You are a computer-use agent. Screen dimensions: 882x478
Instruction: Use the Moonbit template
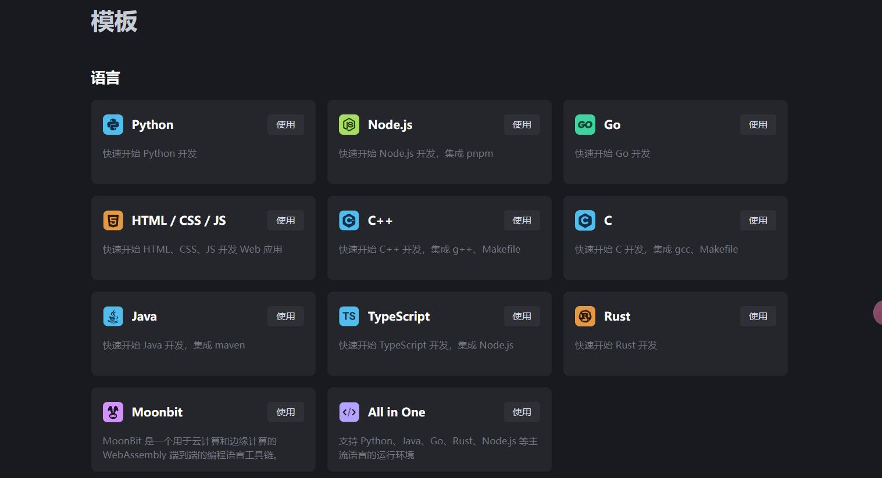coord(285,412)
